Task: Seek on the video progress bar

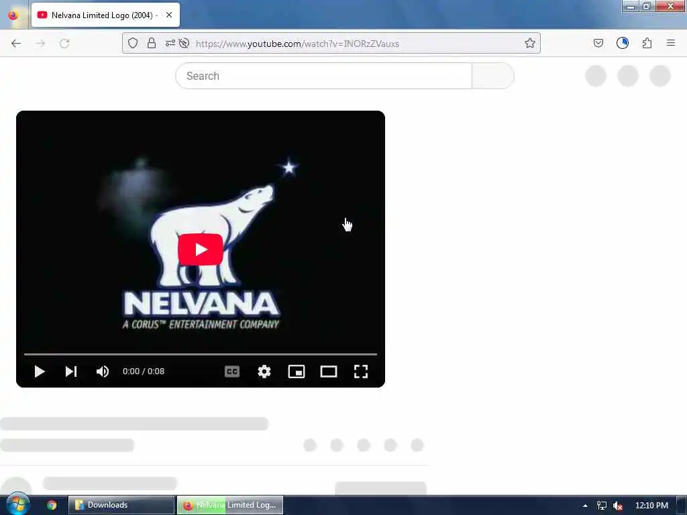Action: pyautogui.click(x=200, y=354)
